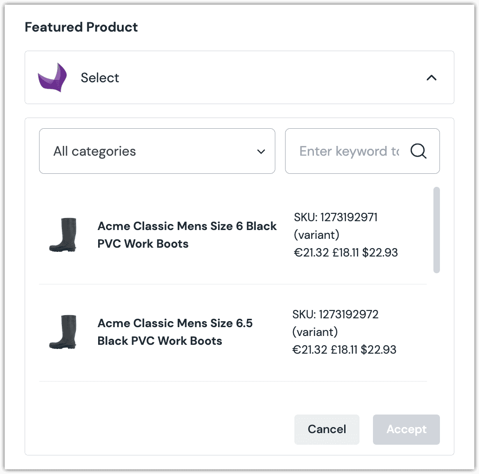Click the Size 6.5 boot thumbnail image
Viewport: 479px width, 474px height.
[62, 332]
